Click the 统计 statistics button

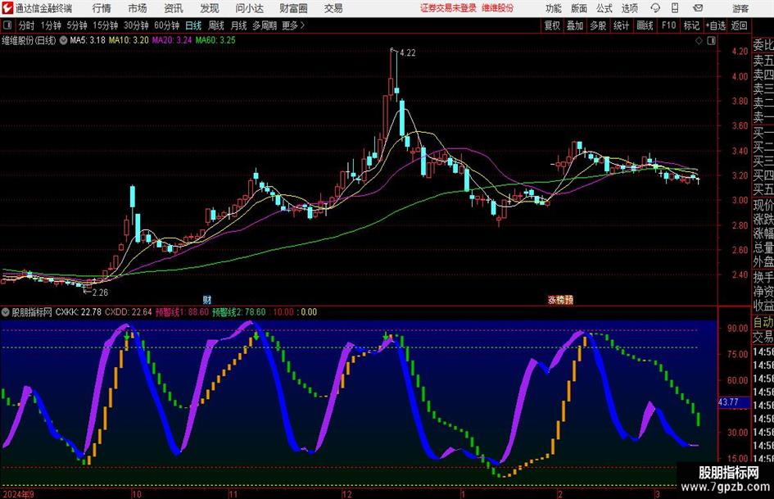(621, 25)
